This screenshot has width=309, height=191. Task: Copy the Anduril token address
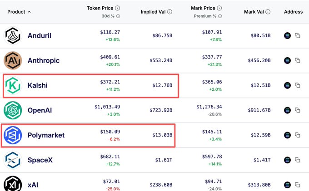(x=298, y=35)
